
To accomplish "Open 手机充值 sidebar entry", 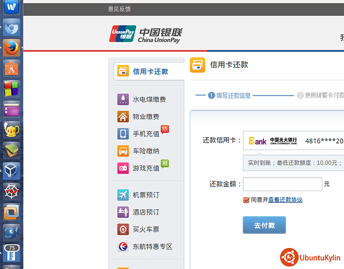I will click(146, 134).
